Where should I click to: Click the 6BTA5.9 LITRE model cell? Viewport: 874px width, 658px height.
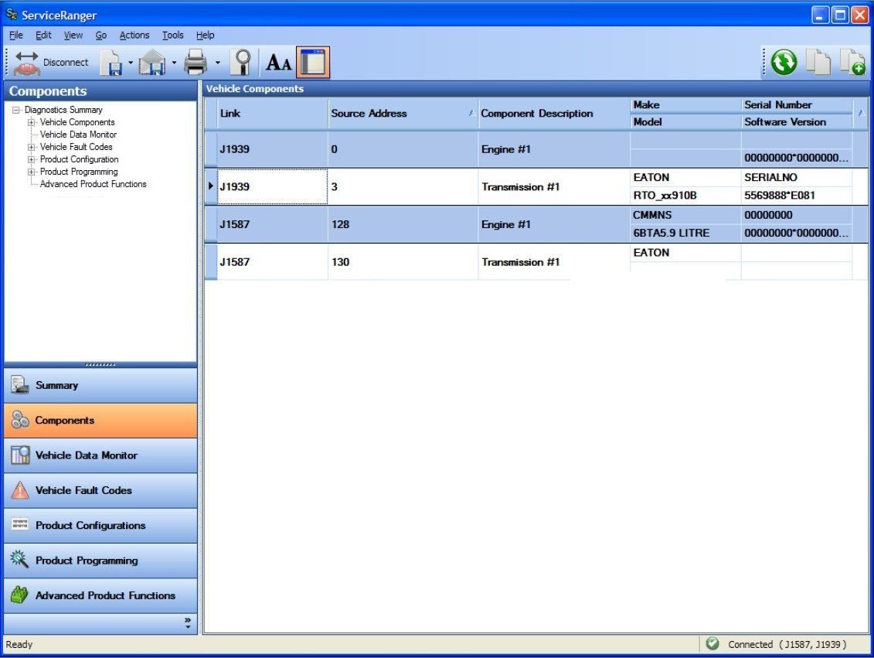(x=685, y=233)
